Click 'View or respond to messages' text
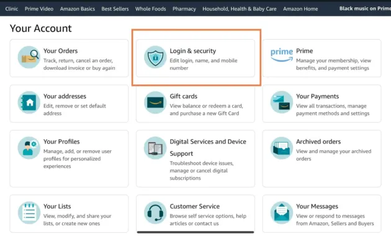391x236 pixels. pyautogui.click(x=335, y=219)
